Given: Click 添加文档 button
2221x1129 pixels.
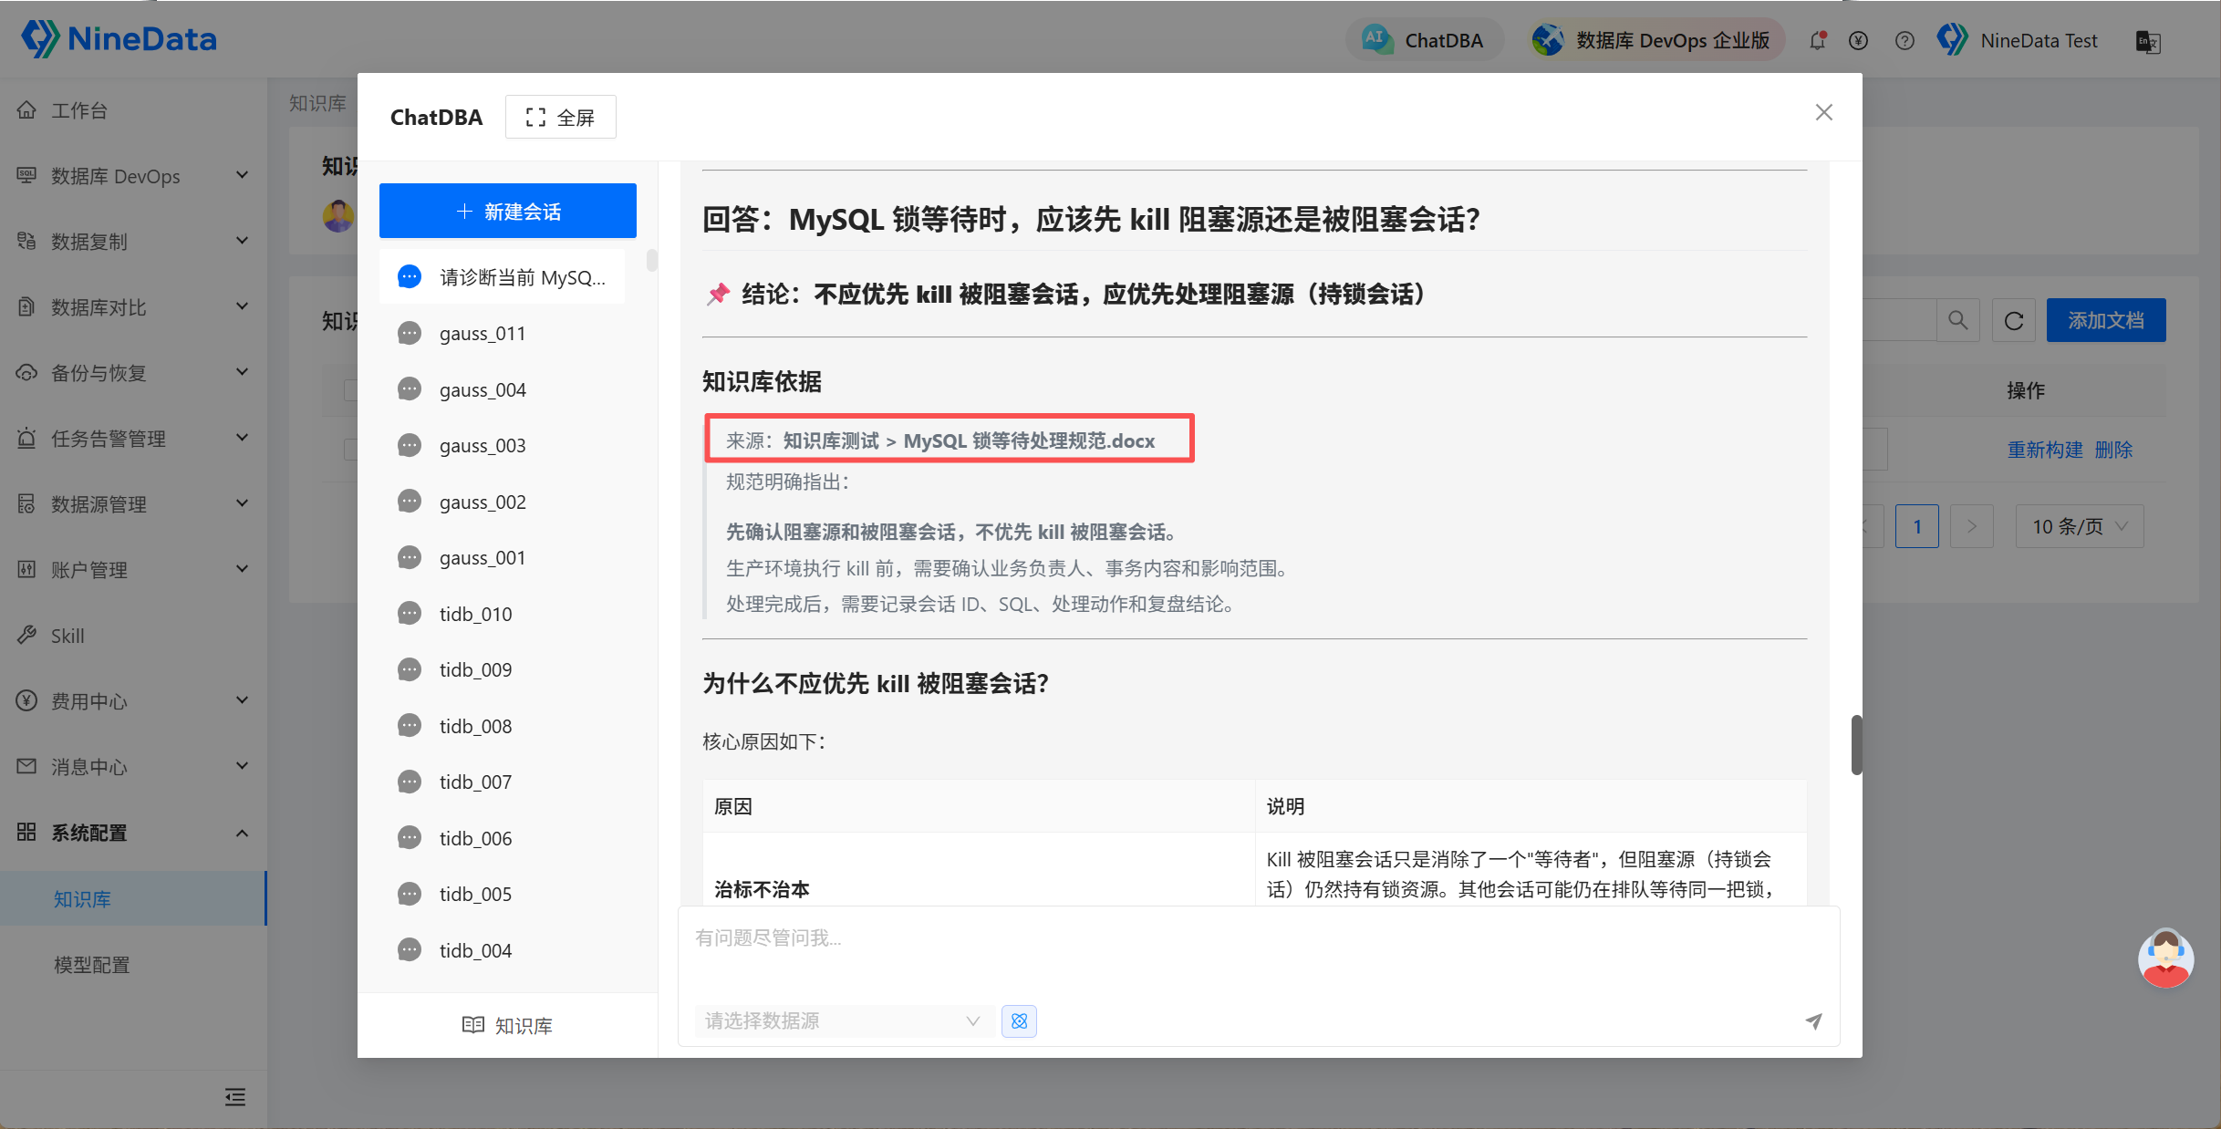Looking at the screenshot, I should [x=2106, y=320].
